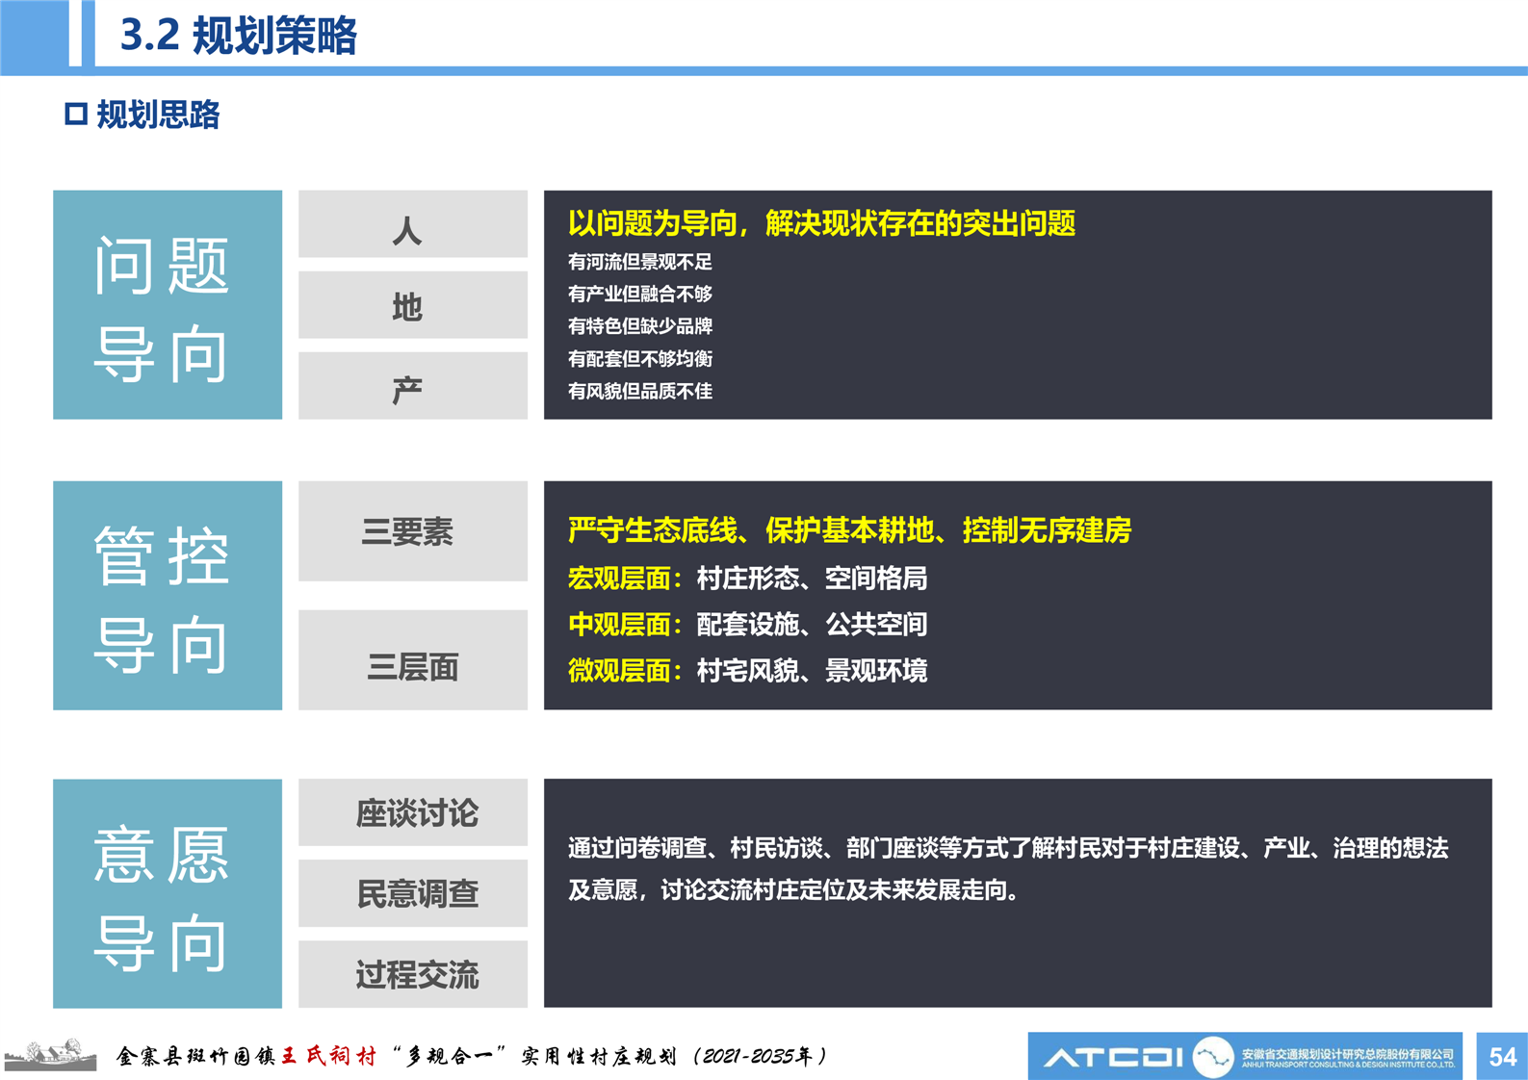Click the 意愿导向 teal block

point(168,893)
